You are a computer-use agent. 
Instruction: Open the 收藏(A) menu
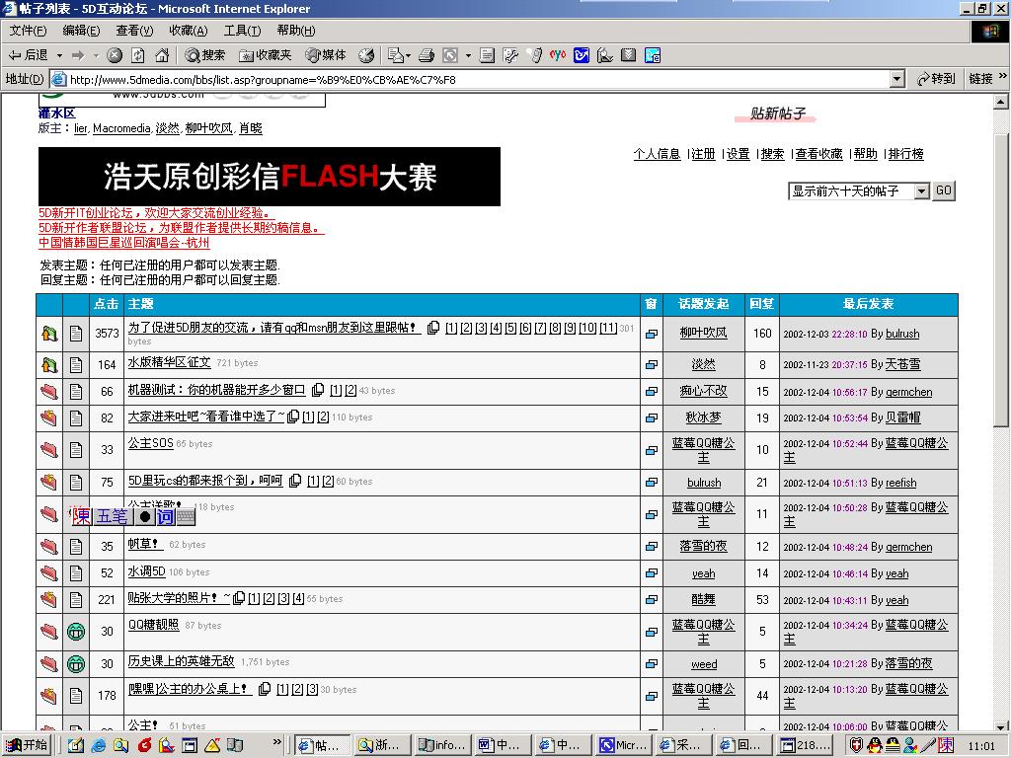click(188, 31)
